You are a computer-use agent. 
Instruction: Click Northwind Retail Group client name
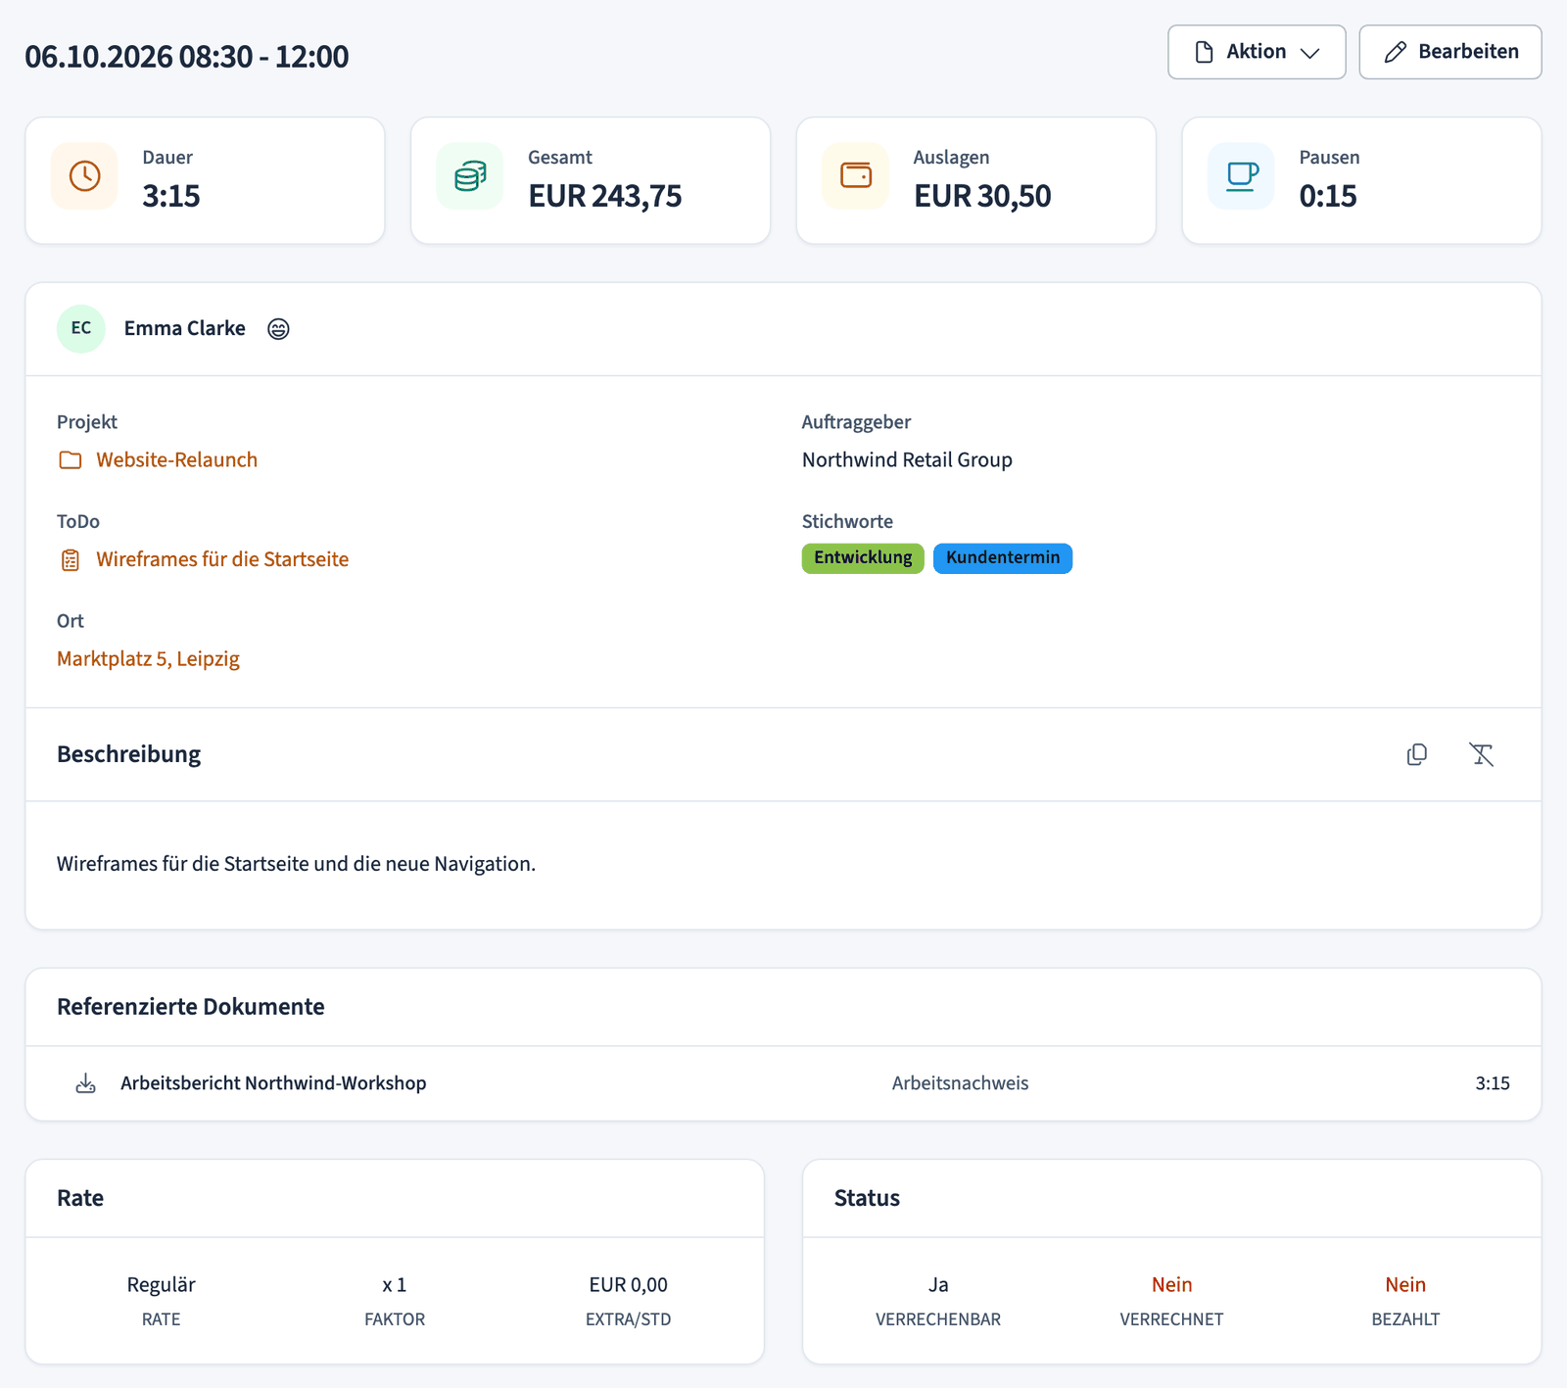pos(907,460)
